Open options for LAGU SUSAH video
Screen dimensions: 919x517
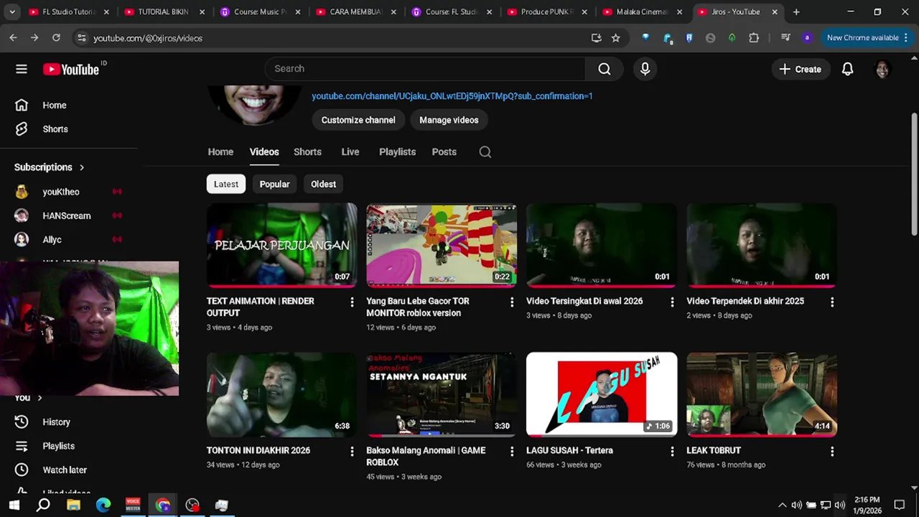[672, 452]
